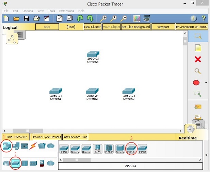Click the Viewport button
Image resolution: width=210 pixels, height=172 pixels.
click(x=163, y=27)
